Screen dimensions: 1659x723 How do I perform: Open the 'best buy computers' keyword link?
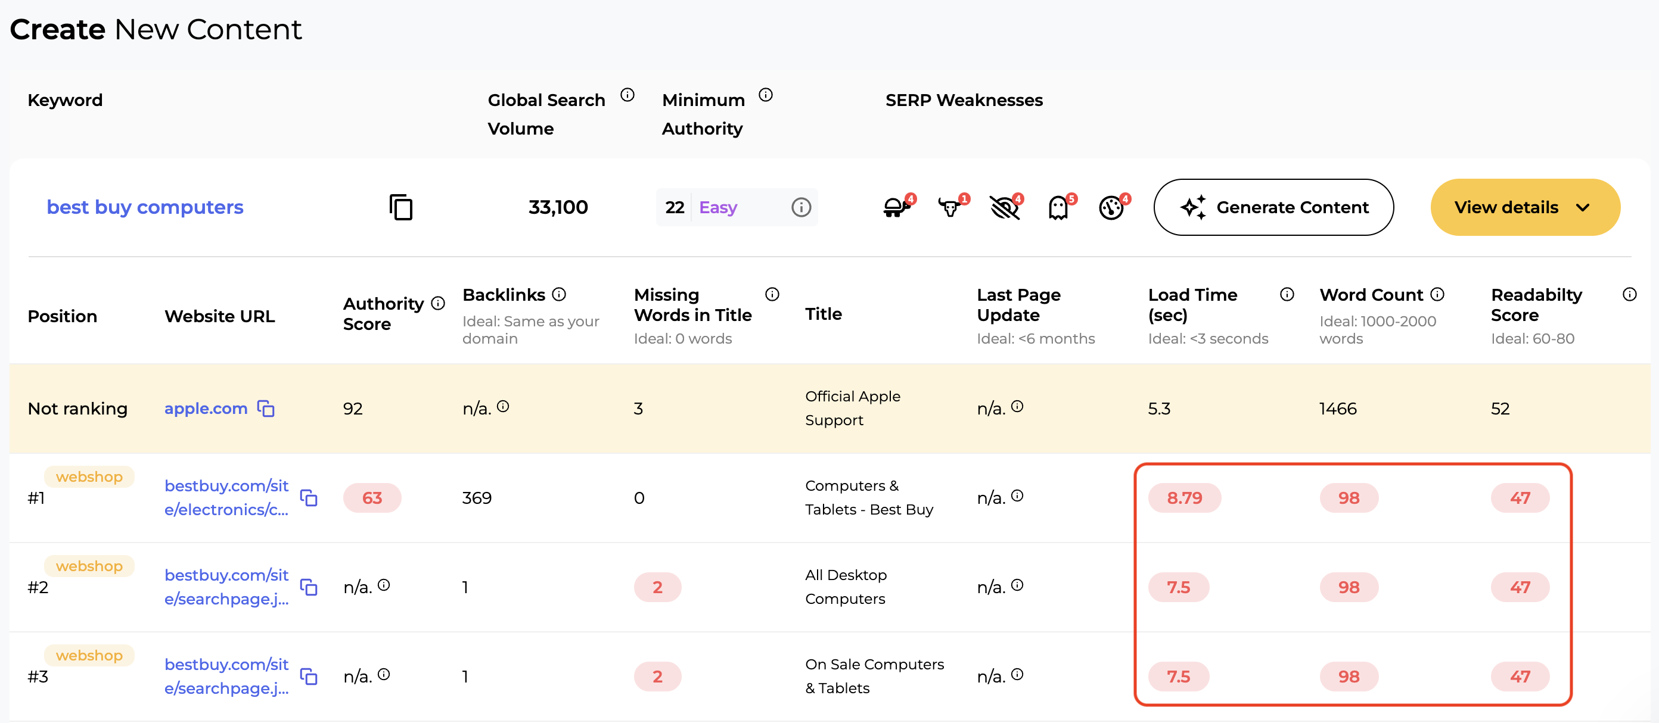[x=145, y=207]
